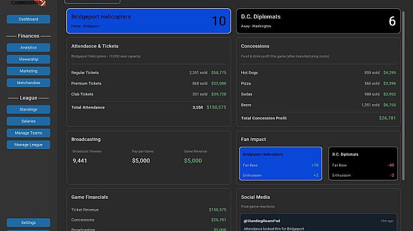Go to Analytics in sidebar
The height and width of the screenshot is (231, 413).
[28, 47]
